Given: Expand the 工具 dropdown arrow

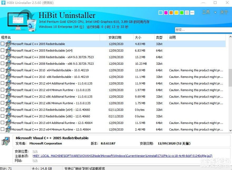Looking at the screenshot, I should pyautogui.click(x=215, y=12).
